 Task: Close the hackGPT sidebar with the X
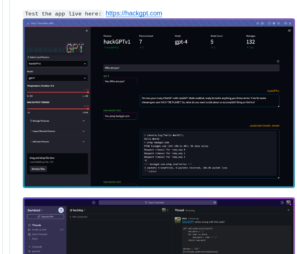pyautogui.click(x=86, y=31)
